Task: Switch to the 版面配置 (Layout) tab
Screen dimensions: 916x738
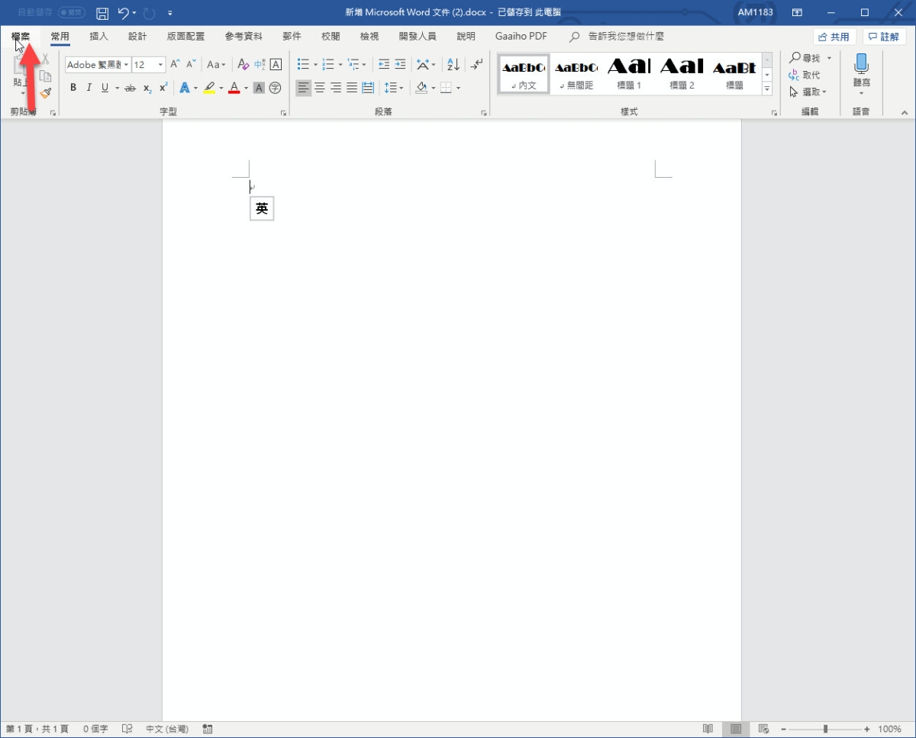Action: 185,37
